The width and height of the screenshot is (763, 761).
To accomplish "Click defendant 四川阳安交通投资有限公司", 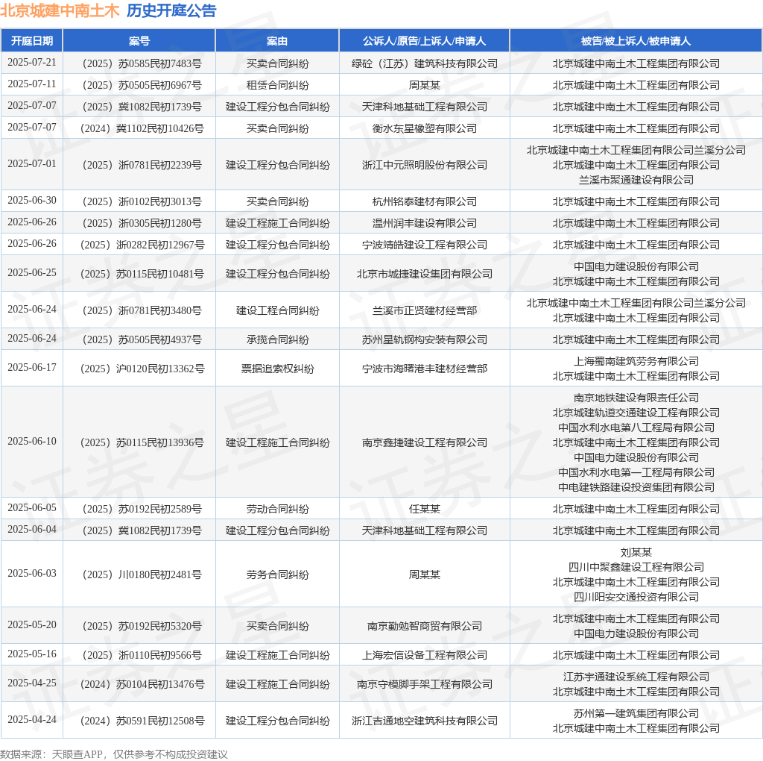I will click(x=636, y=598).
